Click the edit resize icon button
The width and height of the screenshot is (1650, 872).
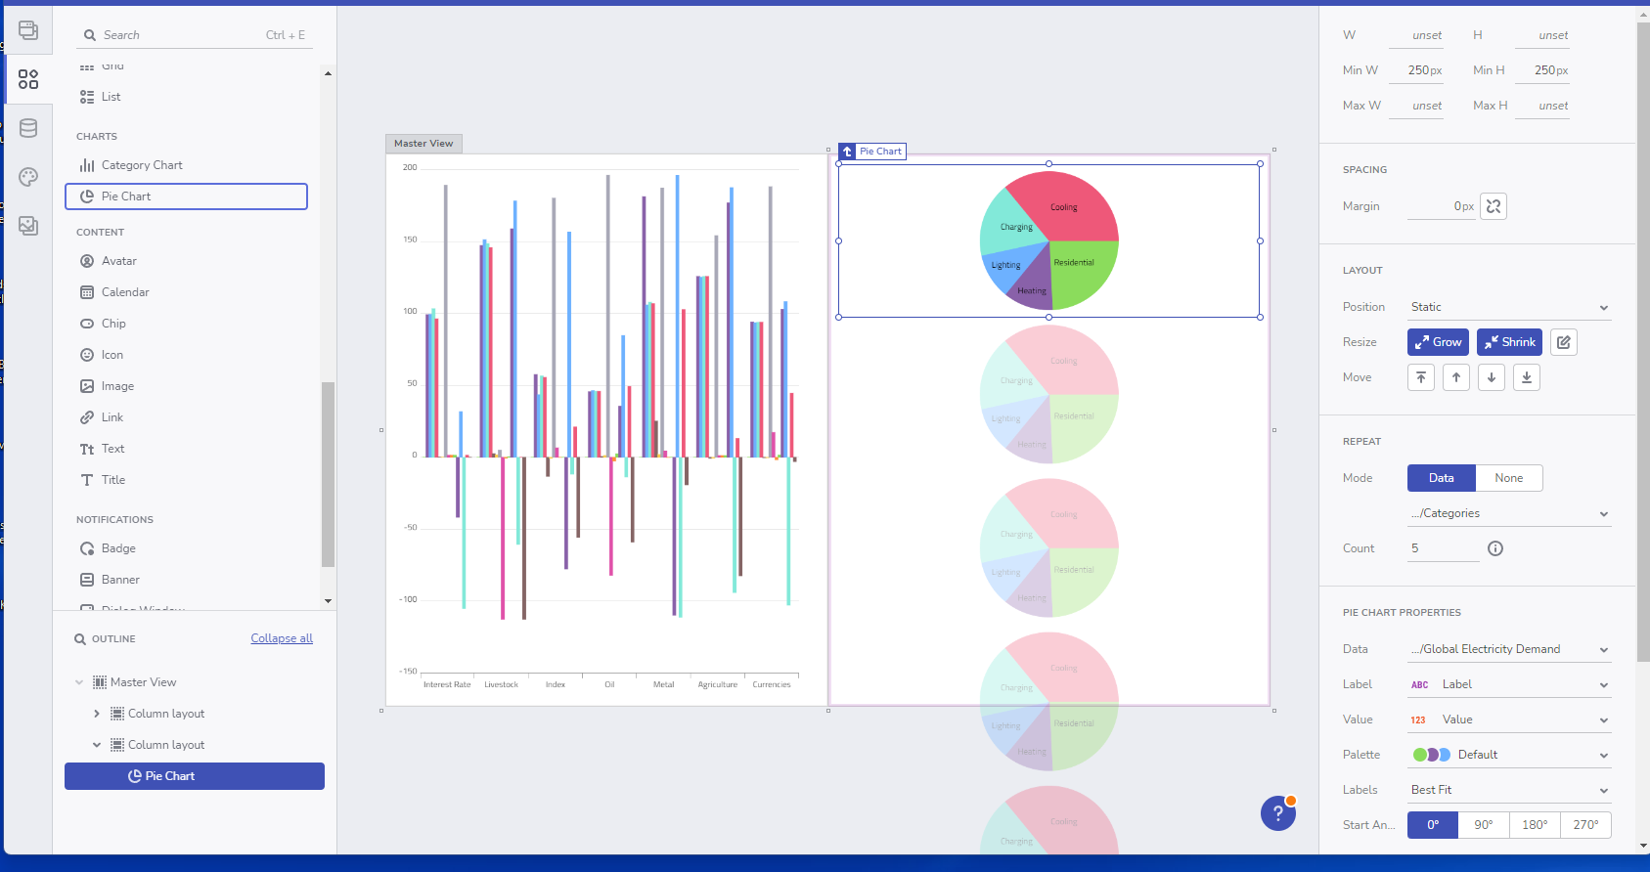1564,342
